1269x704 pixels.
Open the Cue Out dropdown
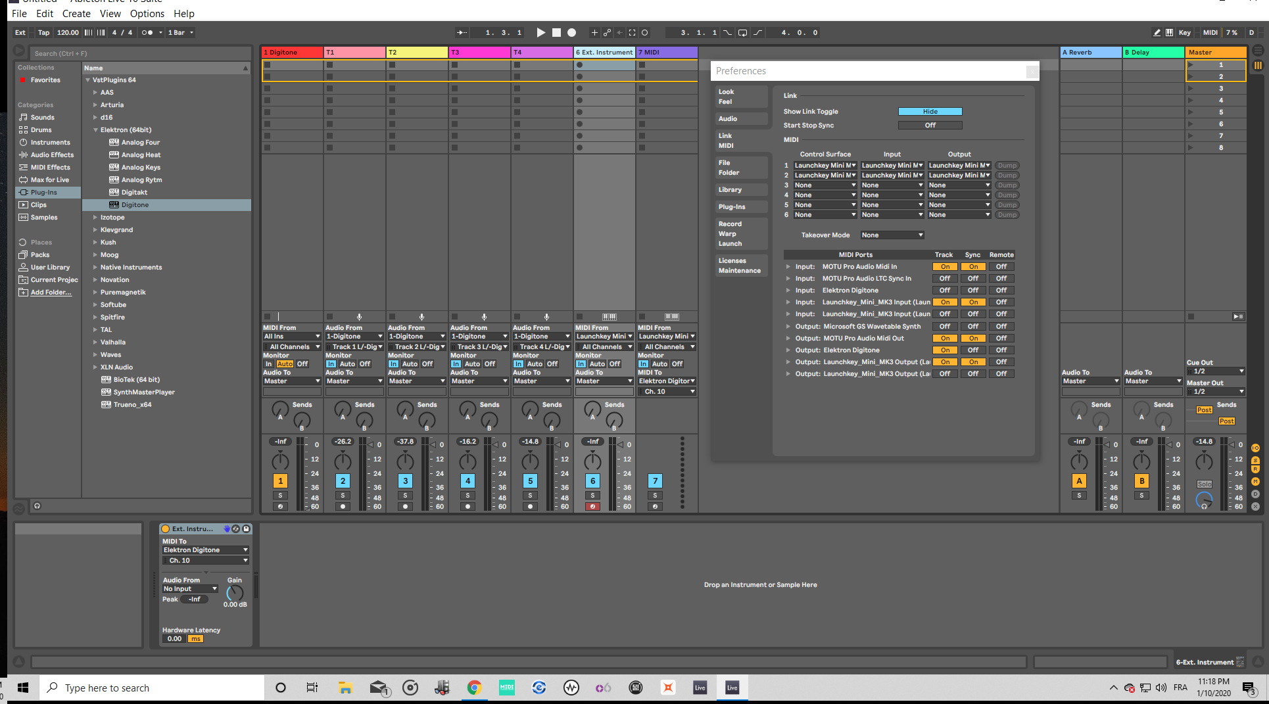1216,371
